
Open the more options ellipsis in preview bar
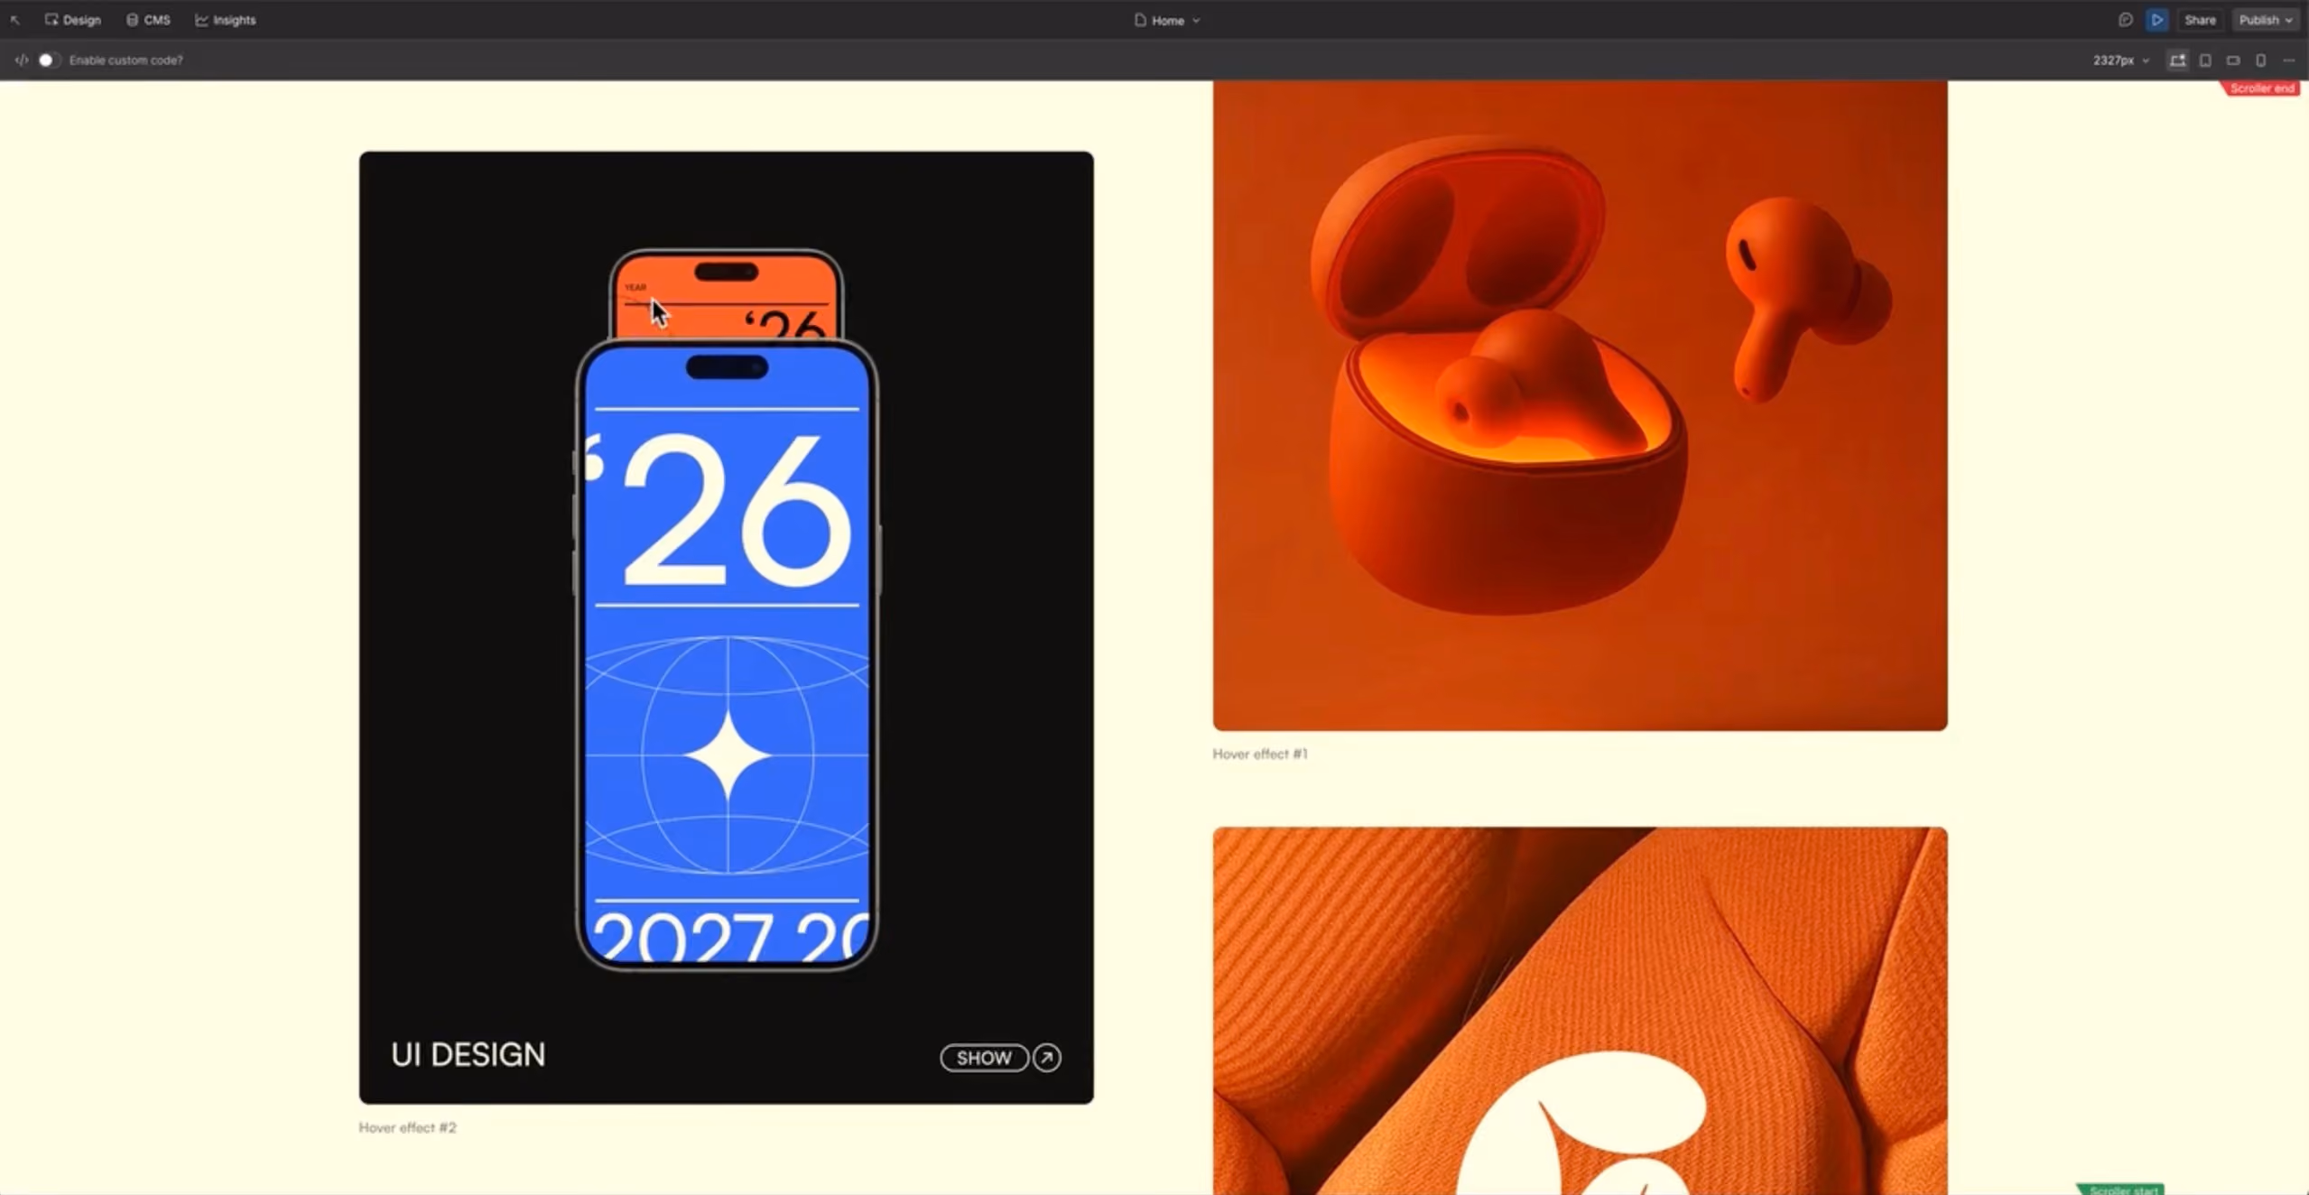click(x=2288, y=60)
